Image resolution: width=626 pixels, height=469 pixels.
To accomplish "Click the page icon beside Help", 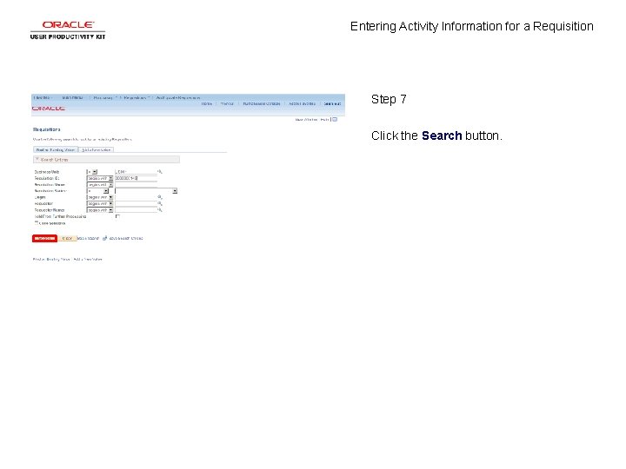I will (x=335, y=119).
